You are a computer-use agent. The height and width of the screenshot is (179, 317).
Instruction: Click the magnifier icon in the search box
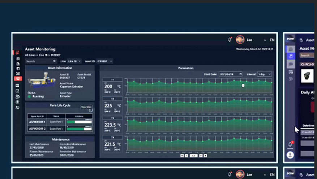pos(54,61)
